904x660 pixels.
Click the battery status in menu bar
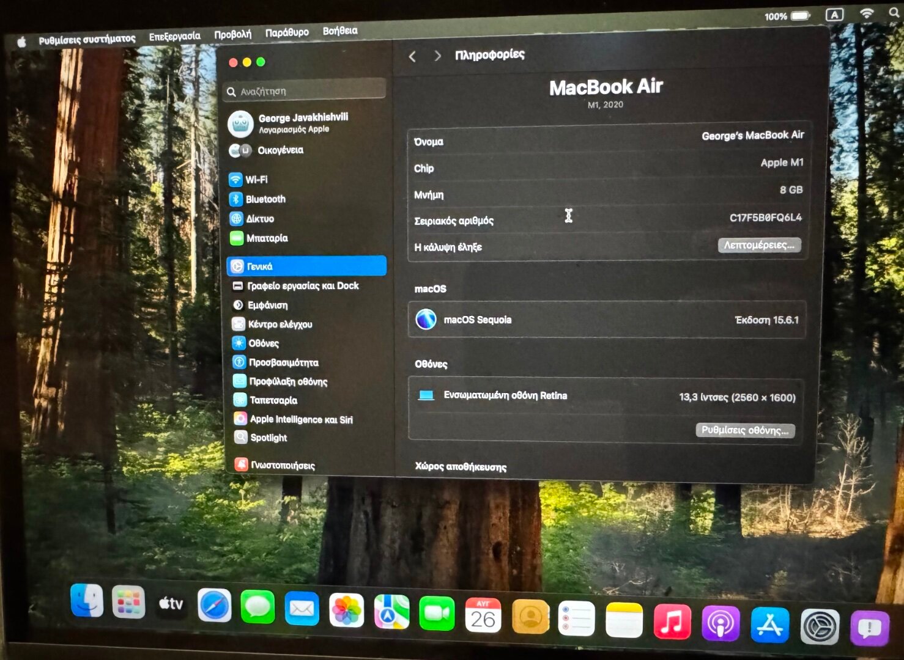pyautogui.click(x=788, y=16)
